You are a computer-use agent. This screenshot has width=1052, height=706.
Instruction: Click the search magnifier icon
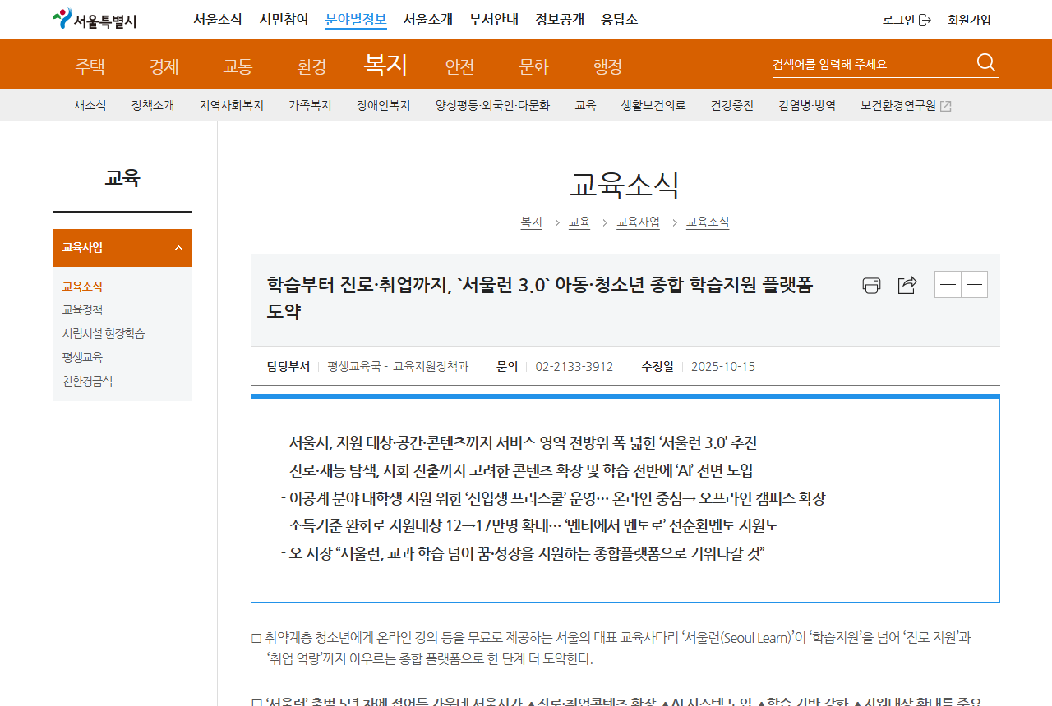[x=986, y=63]
